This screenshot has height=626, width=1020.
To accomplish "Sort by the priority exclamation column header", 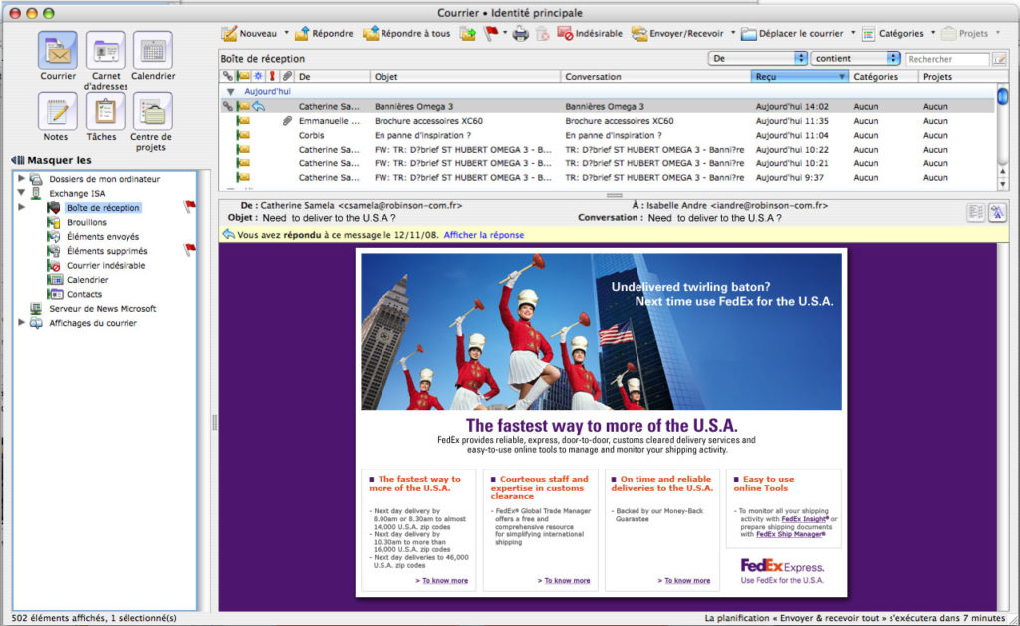I will click(273, 76).
